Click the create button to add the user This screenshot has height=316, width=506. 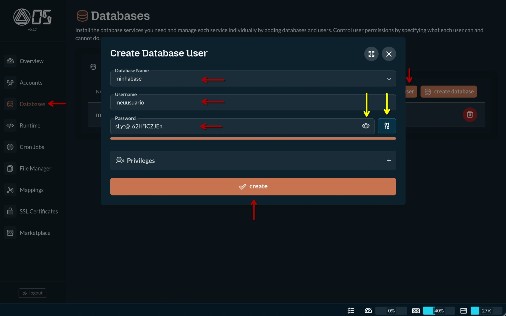pyautogui.click(x=253, y=186)
